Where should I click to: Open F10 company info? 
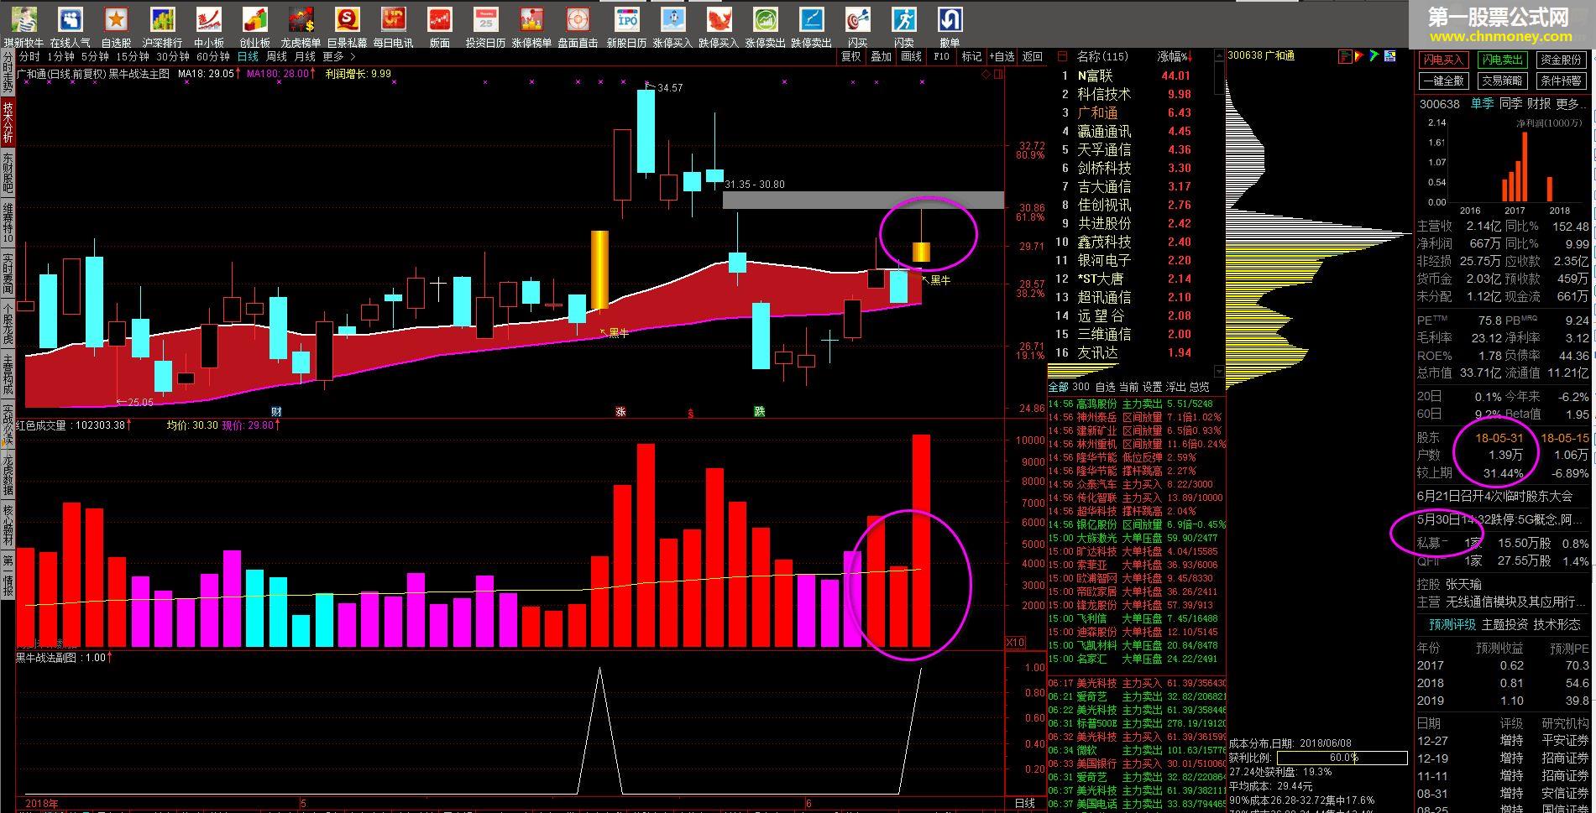[x=941, y=56]
